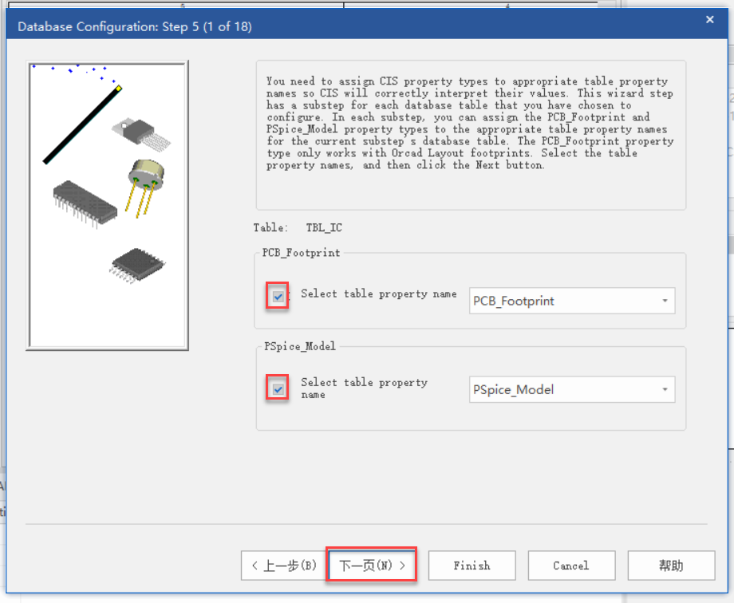Image resolution: width=734 pixels, height=603 pixels.
Task: Click the wizard instructions text box
Action: [470, 134]
